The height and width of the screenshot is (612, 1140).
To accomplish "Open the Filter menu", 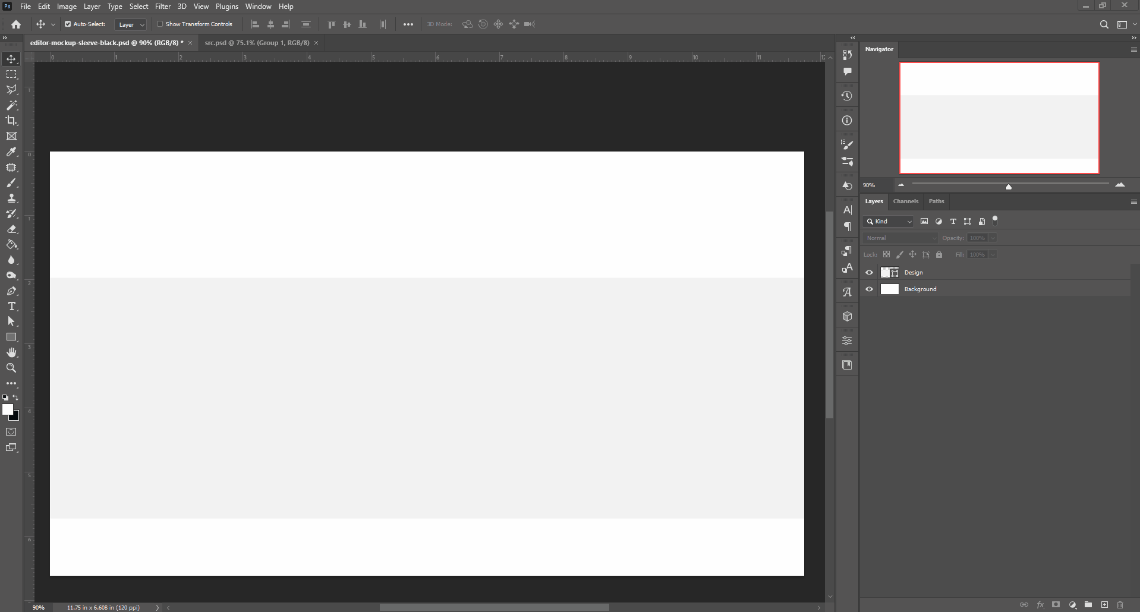I will (x=162, y=7).
